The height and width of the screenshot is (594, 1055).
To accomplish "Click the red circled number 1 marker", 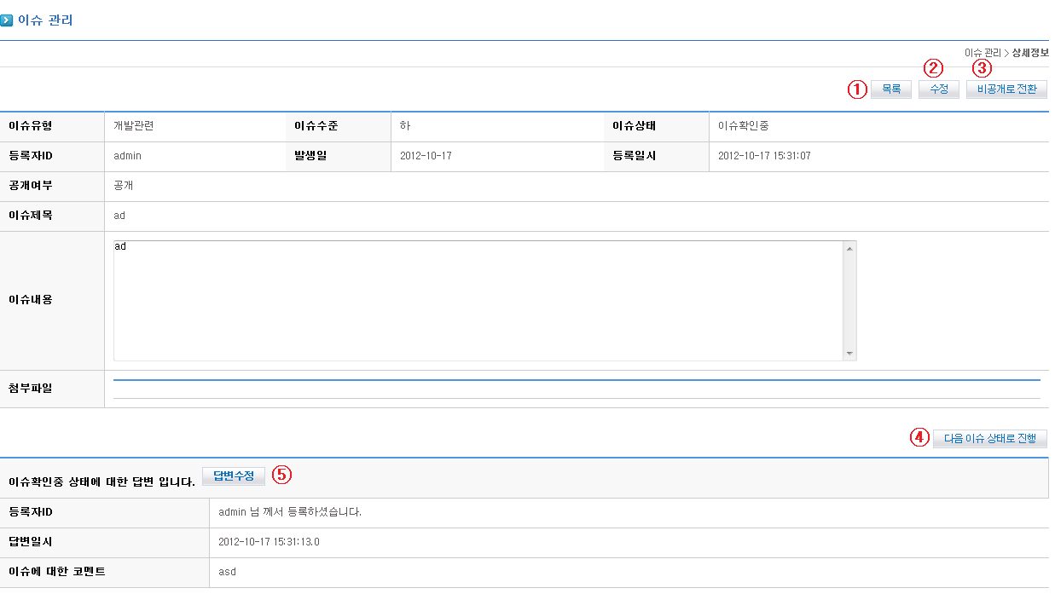I will pos(857,89).
